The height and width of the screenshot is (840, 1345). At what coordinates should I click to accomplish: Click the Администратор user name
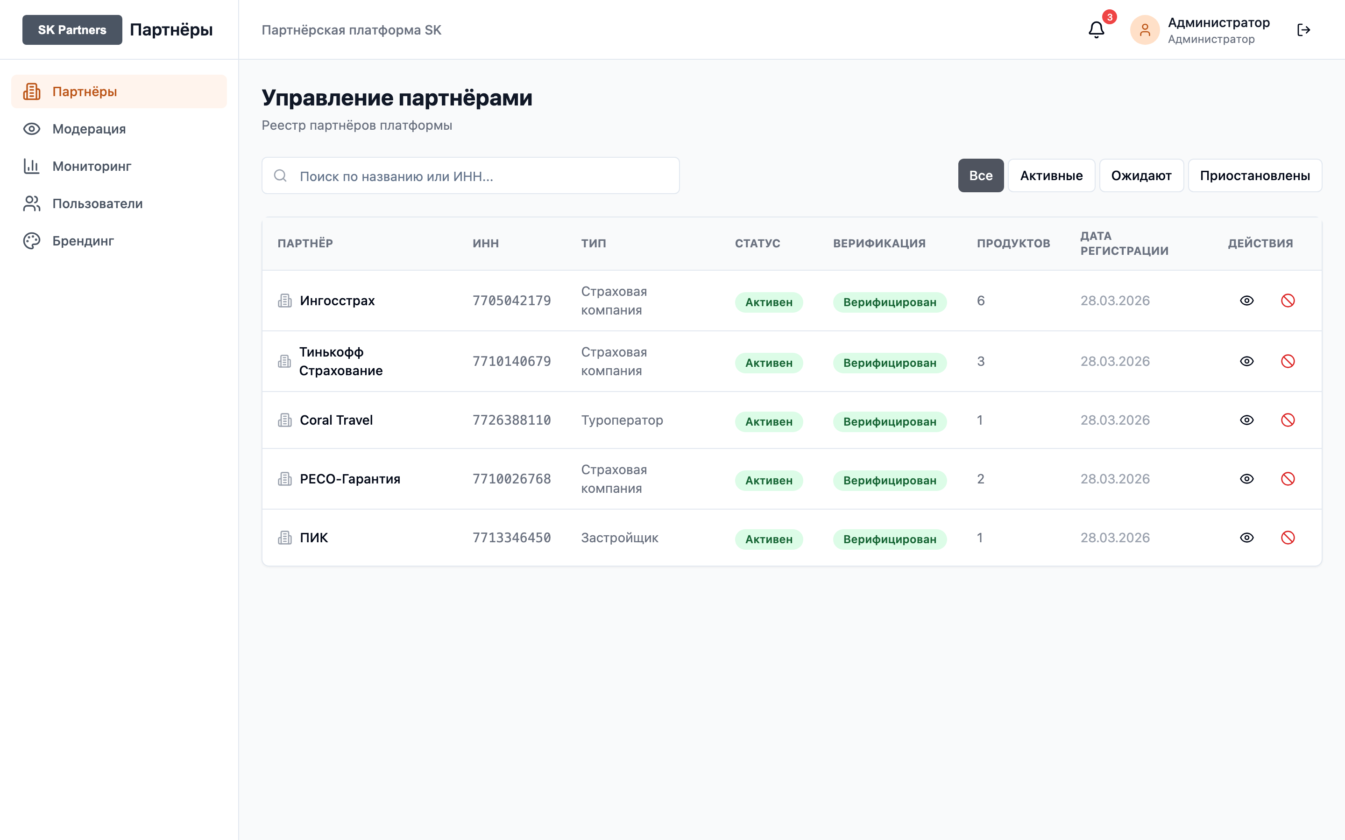pos(1218,23)
